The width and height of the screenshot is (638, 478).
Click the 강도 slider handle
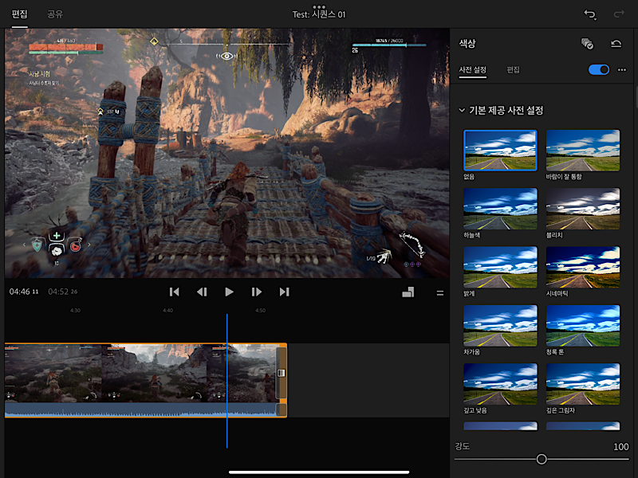pyautogui.click(x=542, y=460)
